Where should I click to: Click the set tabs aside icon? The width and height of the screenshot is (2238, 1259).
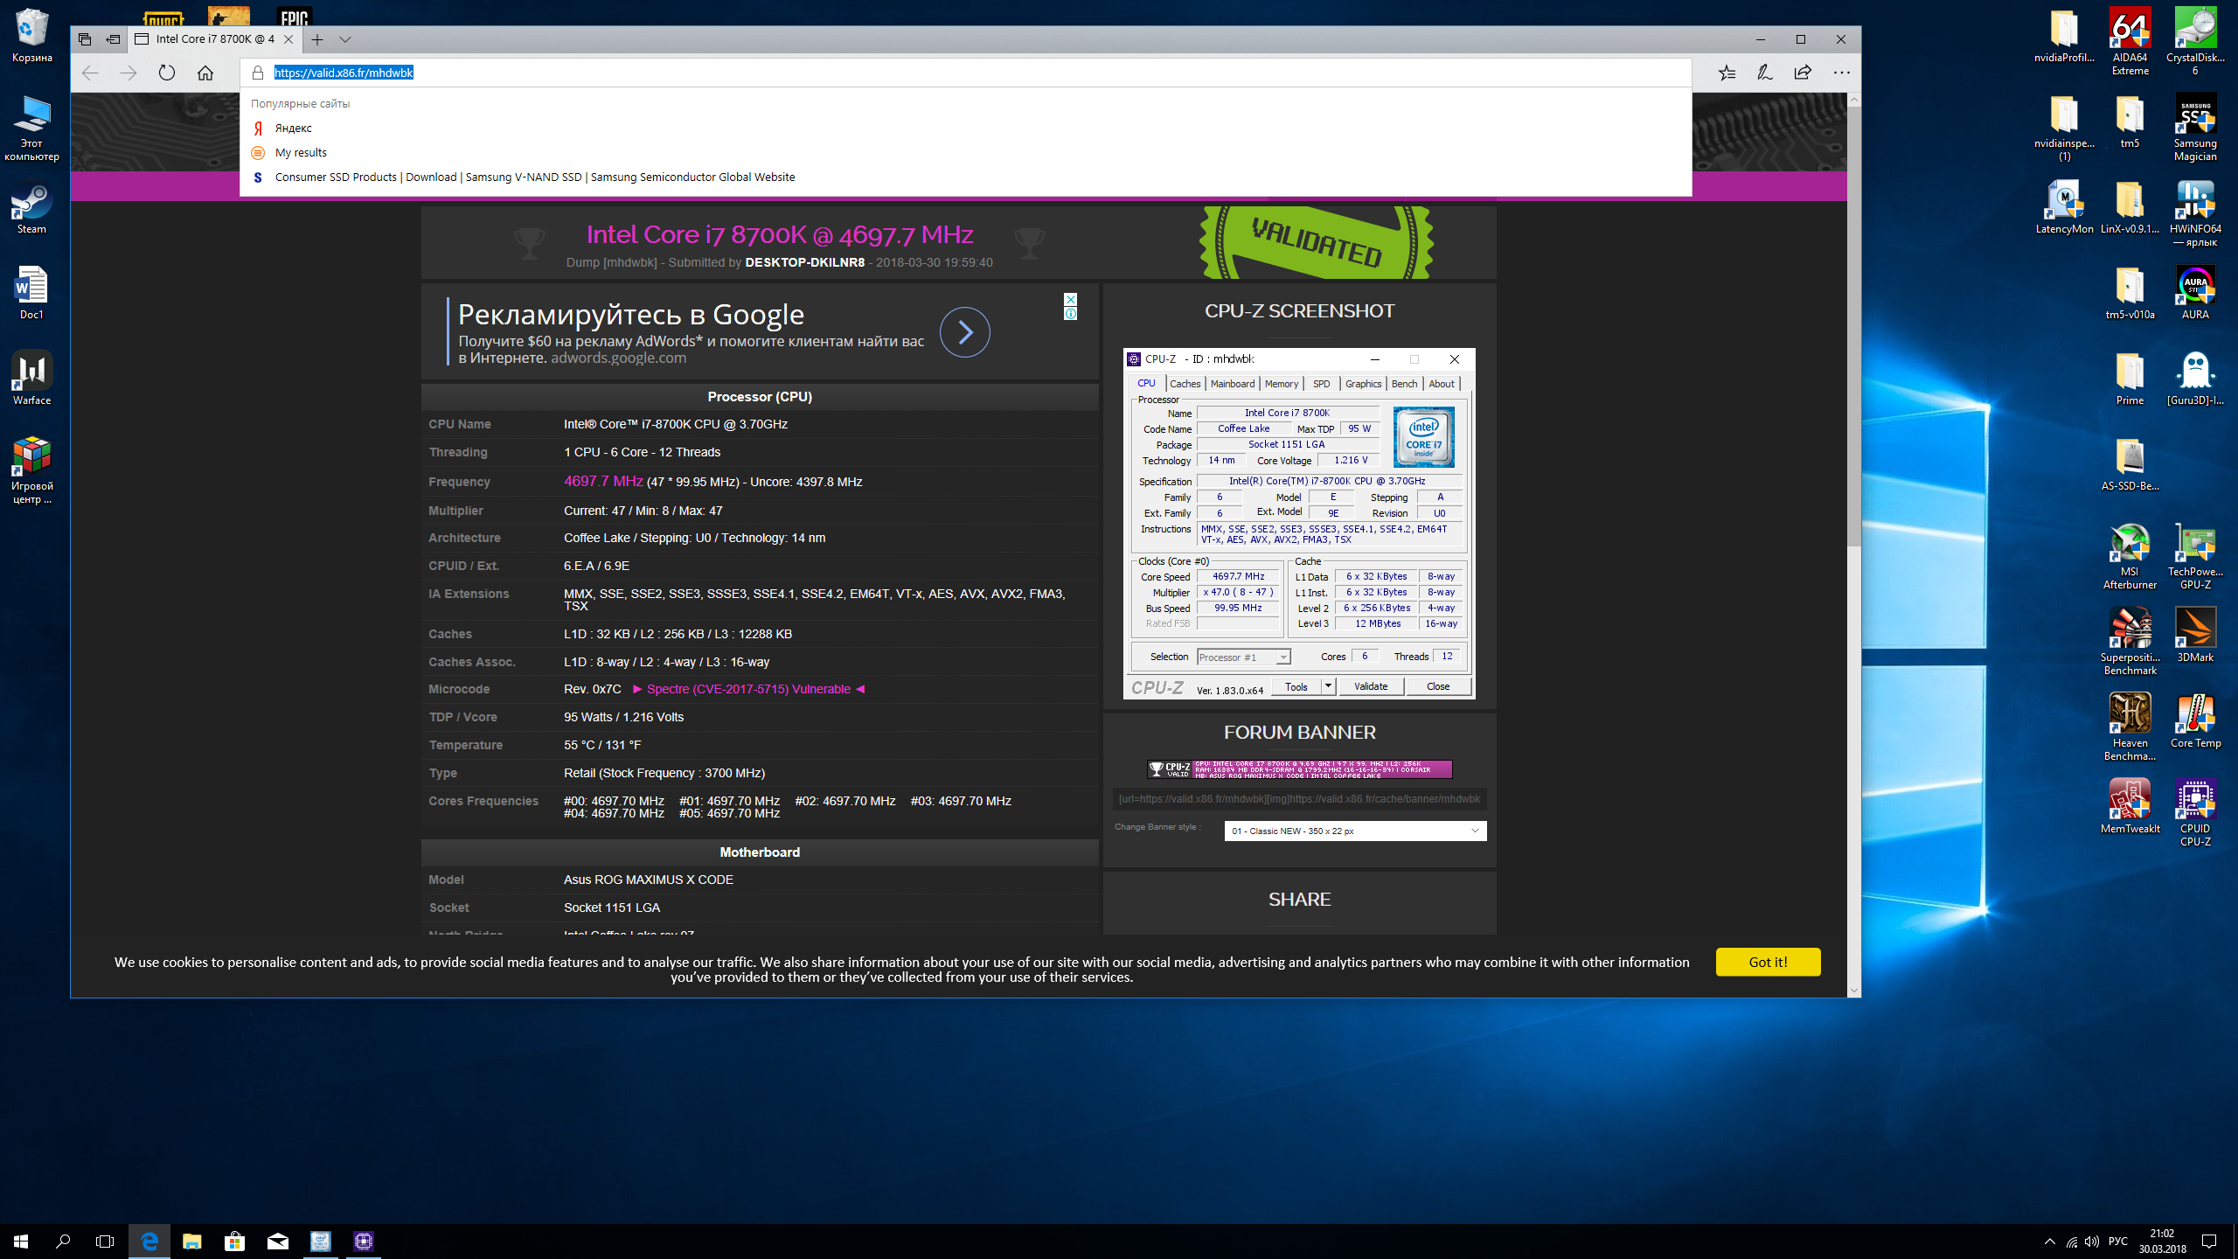click(x=113, y=39)
